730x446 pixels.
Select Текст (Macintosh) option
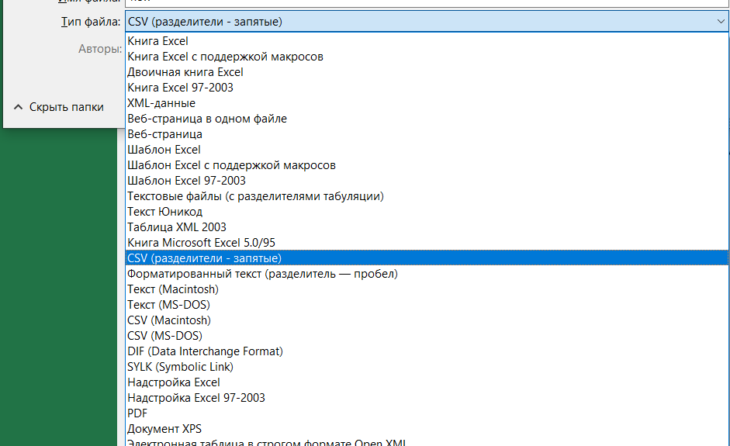(427, 289)
